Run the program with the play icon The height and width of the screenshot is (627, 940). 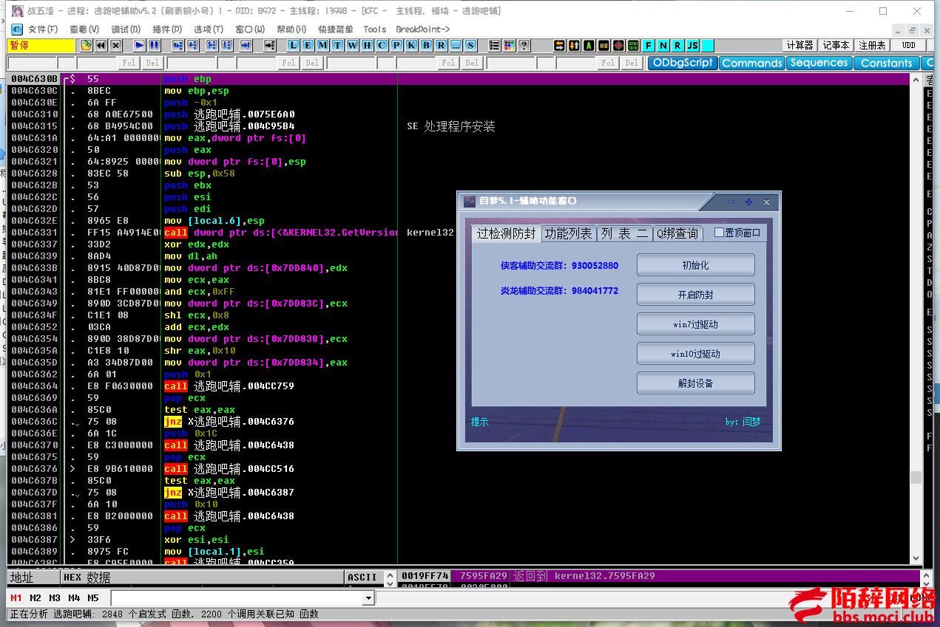pos(140,45)
